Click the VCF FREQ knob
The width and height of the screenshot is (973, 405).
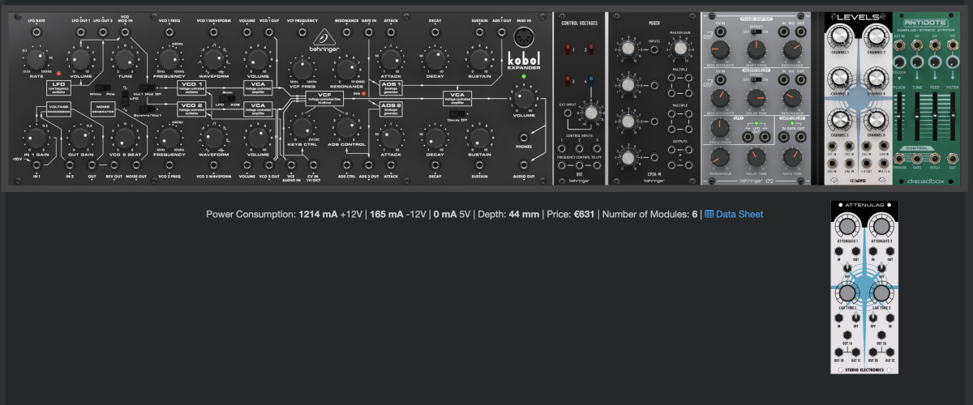[302, 69]
